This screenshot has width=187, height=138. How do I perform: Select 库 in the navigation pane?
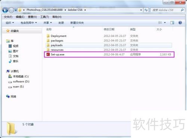click(x=12, y=41)
